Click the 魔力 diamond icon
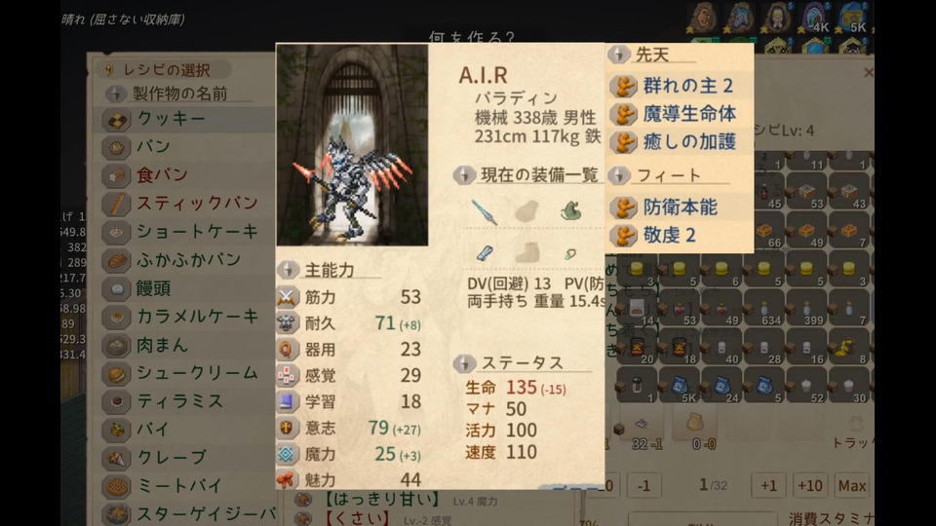The height and width of the screenshot is (526, 936). (287, 454)
